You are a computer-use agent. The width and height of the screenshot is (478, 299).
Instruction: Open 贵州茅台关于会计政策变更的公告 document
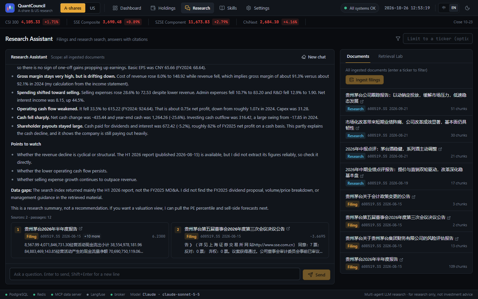(x=378, y=197)
